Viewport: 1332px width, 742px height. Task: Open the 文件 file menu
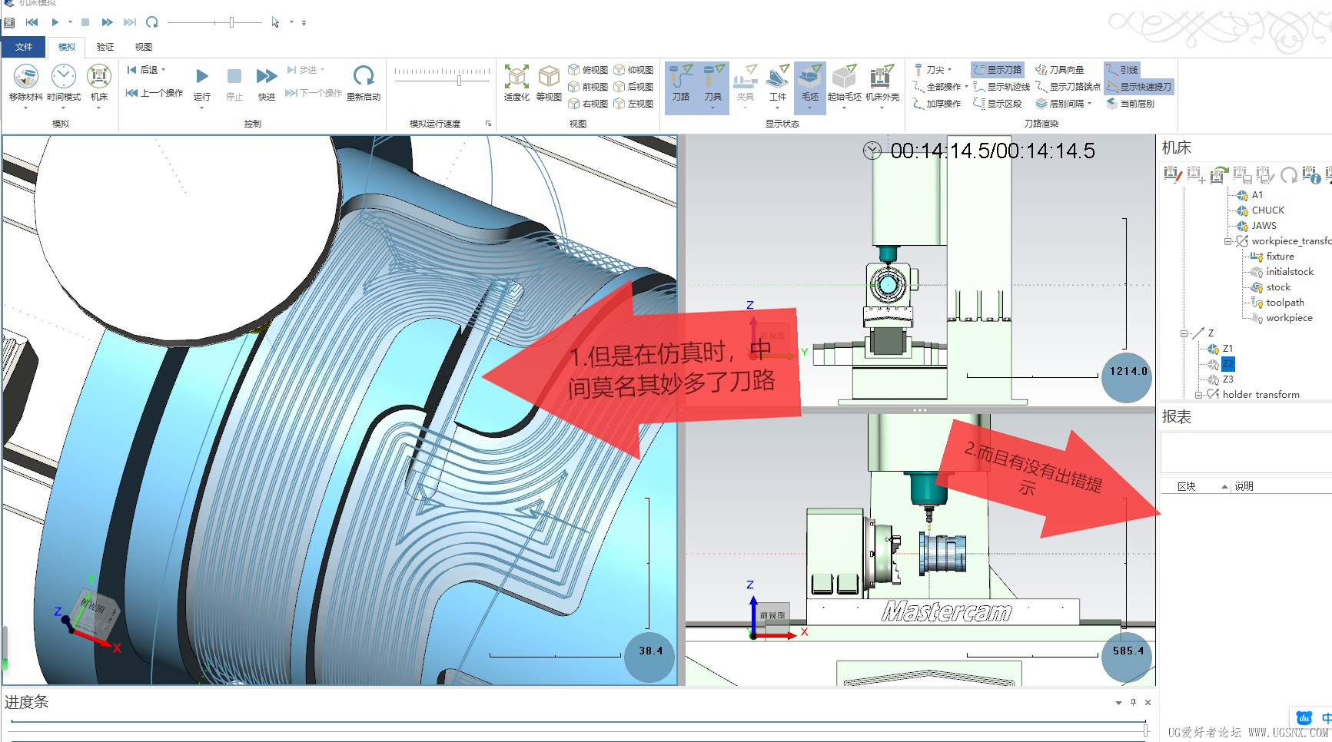tap(24, 47)
